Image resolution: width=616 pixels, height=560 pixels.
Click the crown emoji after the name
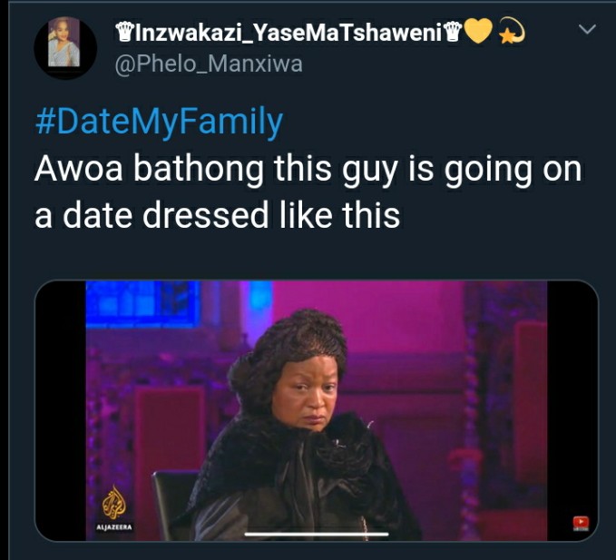coord(453,33)
